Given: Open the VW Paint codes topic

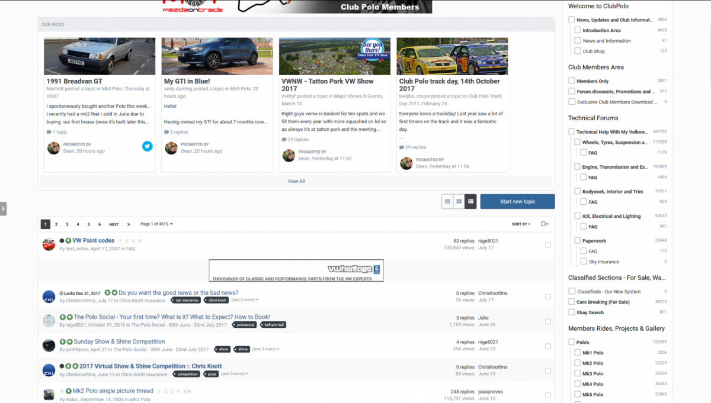Looking at the screenshot, I should [94, 241].
